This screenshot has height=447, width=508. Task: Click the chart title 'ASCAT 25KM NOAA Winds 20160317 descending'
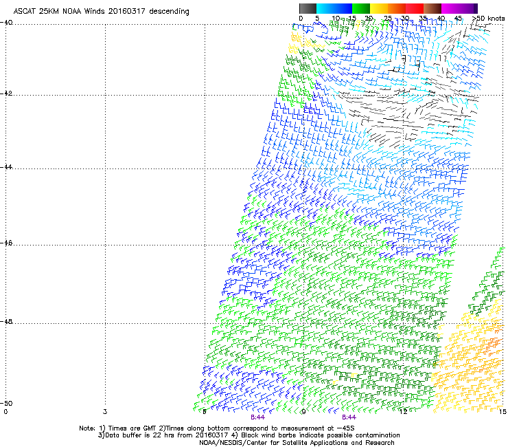(101, 12)
